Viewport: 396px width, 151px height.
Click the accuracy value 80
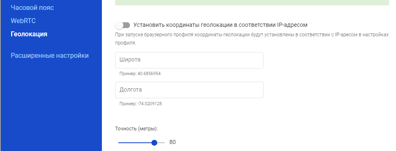click(172, 142)
